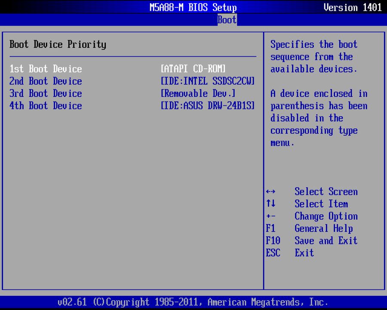387x310 pixels.
Task: Open the [Removable Dev.] option value
Action: tap(198, 93)
